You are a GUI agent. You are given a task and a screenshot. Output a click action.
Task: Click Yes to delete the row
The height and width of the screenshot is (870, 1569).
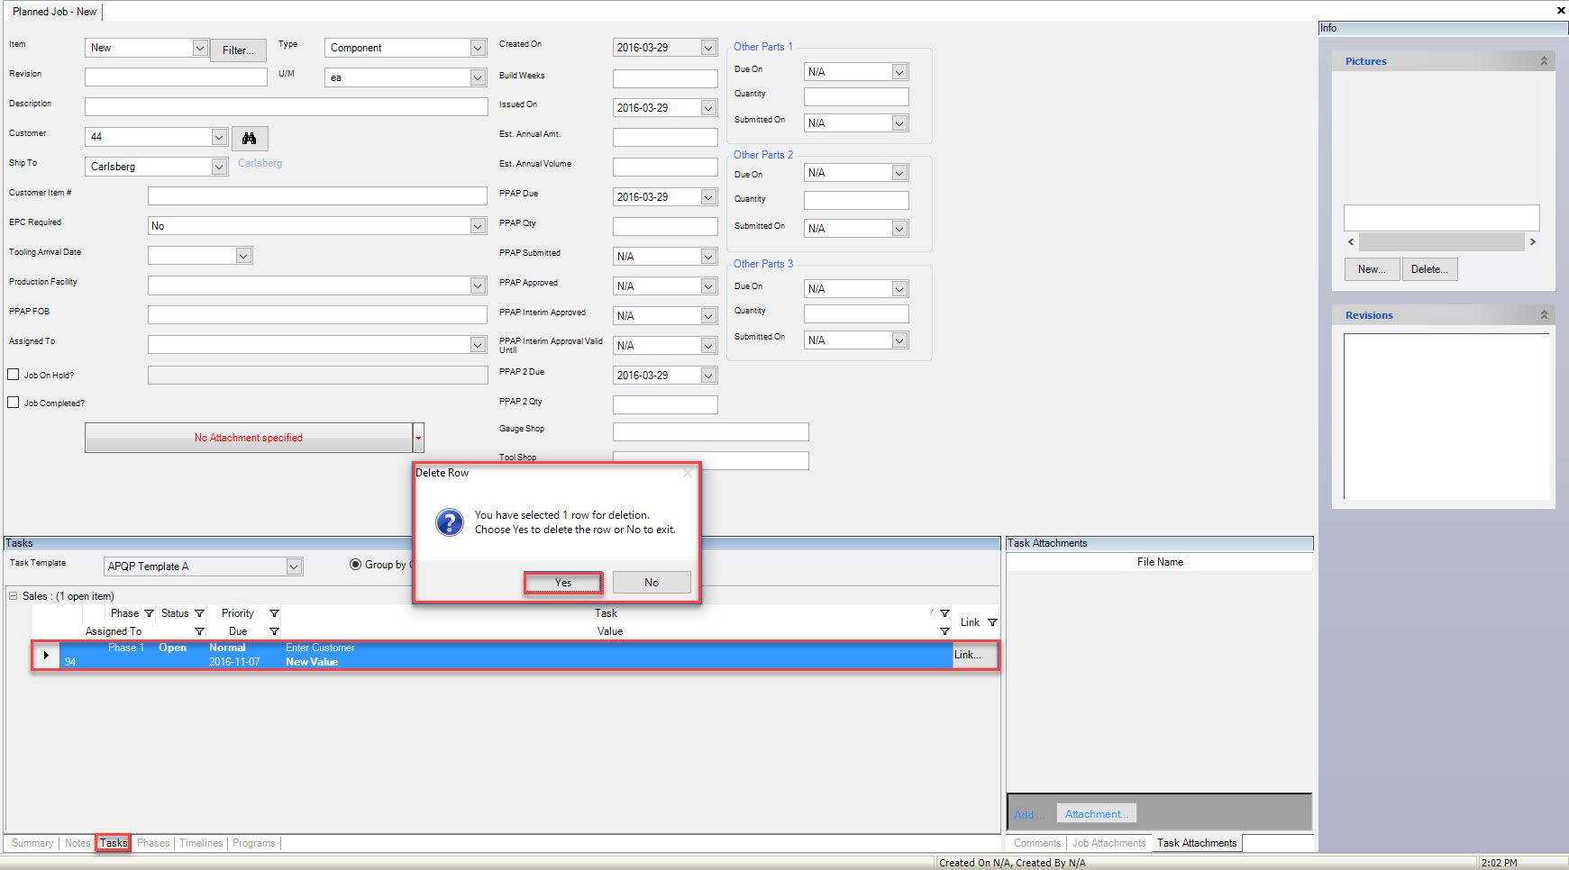point(563,583)
